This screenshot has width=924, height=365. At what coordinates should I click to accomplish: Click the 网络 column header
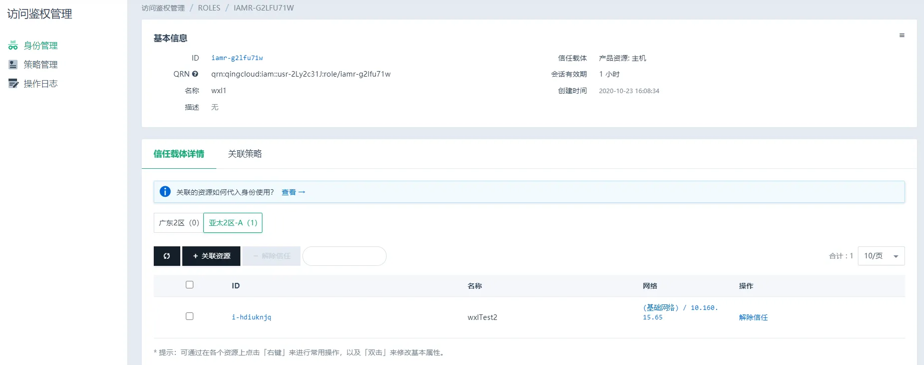(x=650, y=286)
